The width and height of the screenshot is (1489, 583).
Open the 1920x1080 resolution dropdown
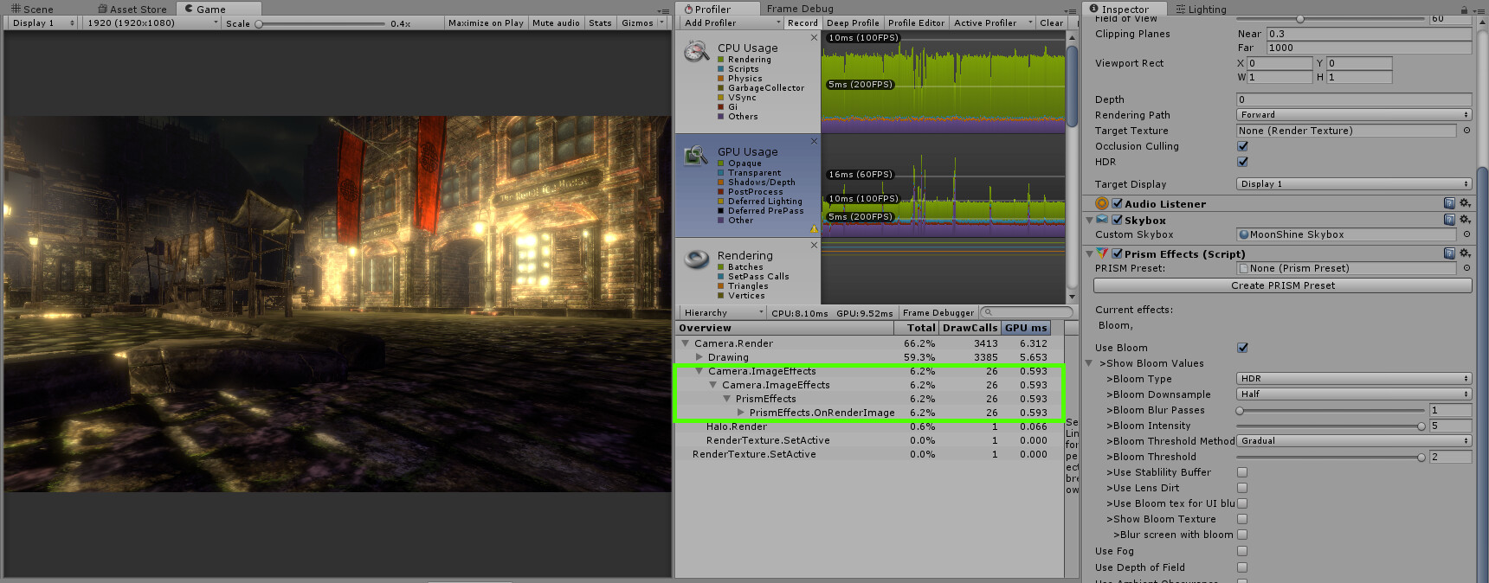coord(151,23)
